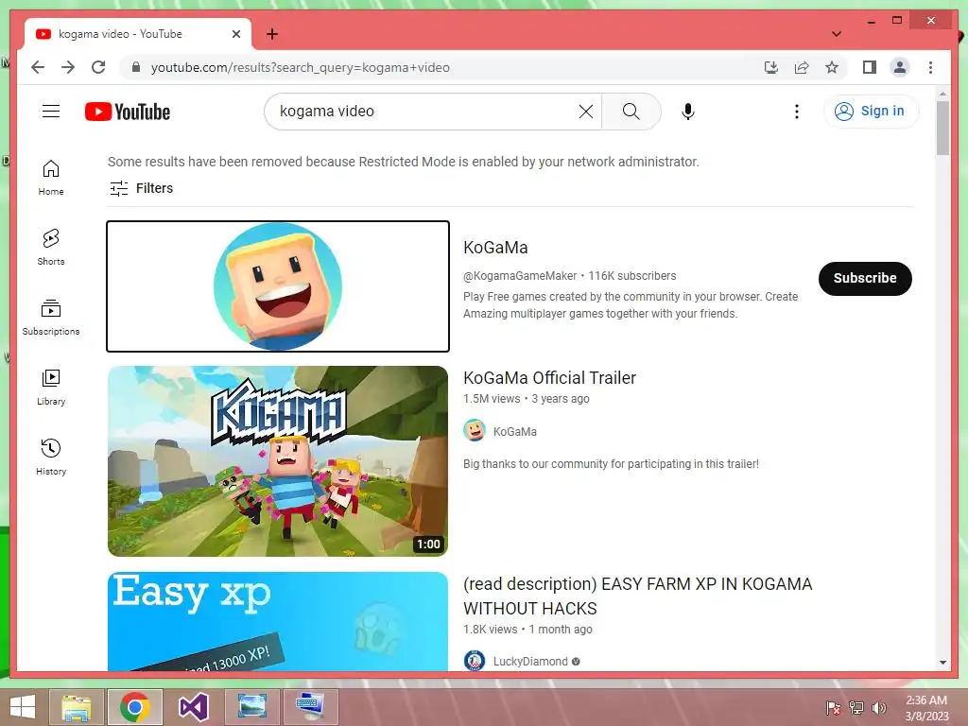
Task: Clear the search box with X
Action: tap(586, 112)
